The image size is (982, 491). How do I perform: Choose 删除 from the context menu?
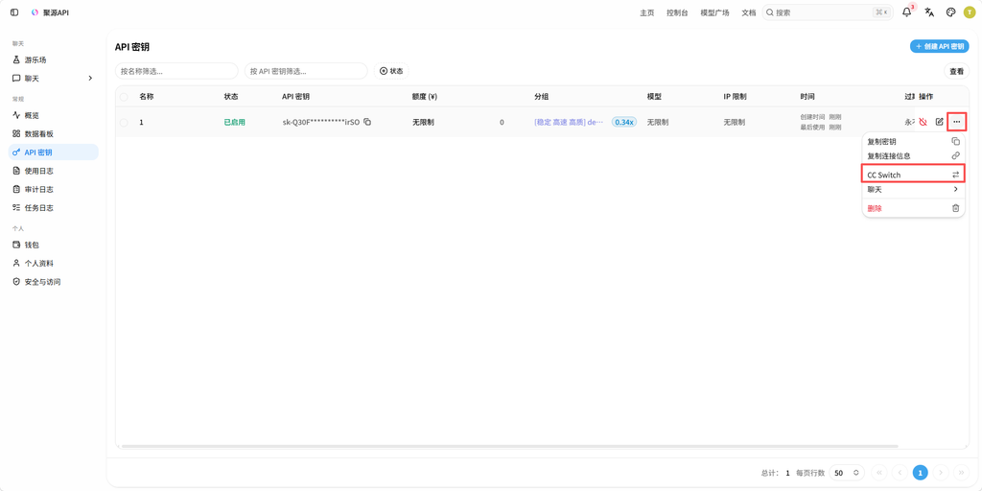point(913,208)
